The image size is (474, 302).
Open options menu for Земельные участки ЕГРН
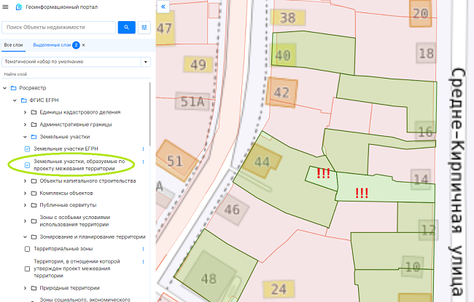coord(143,148)
